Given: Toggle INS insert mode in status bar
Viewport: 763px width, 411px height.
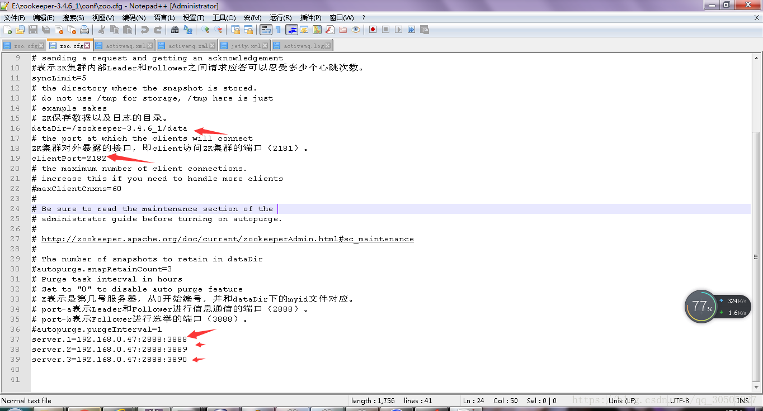Looking at the screenshot, I should tap(743, 400).
